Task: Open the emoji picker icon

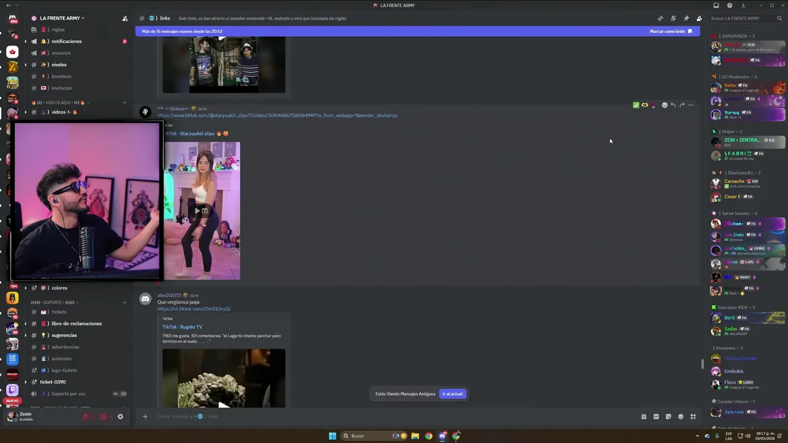Action: [x=681, y=417]
